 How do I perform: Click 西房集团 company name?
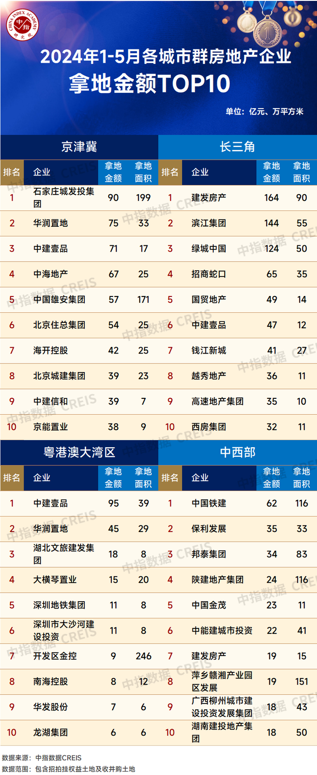click(x=209, y=427)
